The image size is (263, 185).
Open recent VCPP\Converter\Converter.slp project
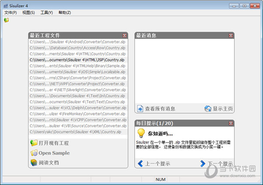tap(78, 120)
